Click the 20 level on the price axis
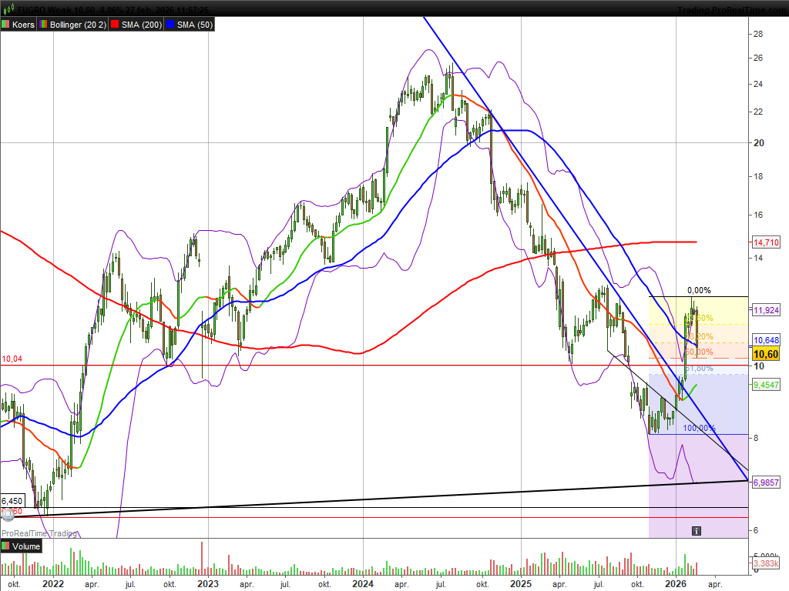This screenshot has height=591, width=789. (x=759, y=143)
